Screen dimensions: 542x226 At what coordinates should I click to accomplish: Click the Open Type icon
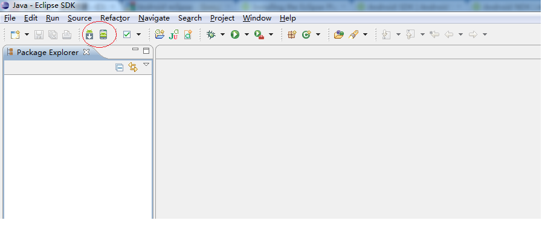coord(339,34)
